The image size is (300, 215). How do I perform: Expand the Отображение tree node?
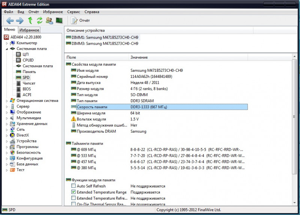(7, 112)
